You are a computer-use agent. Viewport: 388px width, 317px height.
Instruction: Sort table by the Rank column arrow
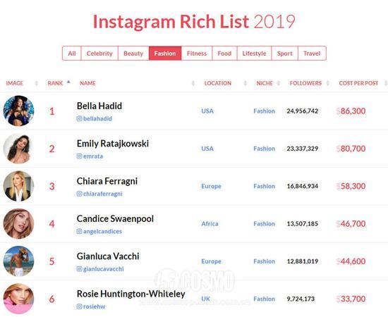click(x=68, y=82)
